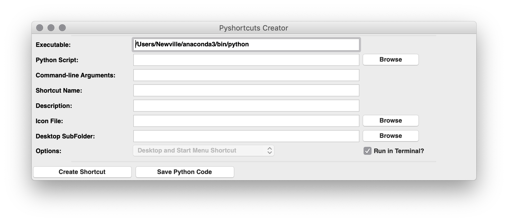Browse for an Icon File
Viewport: 508px width, 222px height.
[x=390, y=121]
